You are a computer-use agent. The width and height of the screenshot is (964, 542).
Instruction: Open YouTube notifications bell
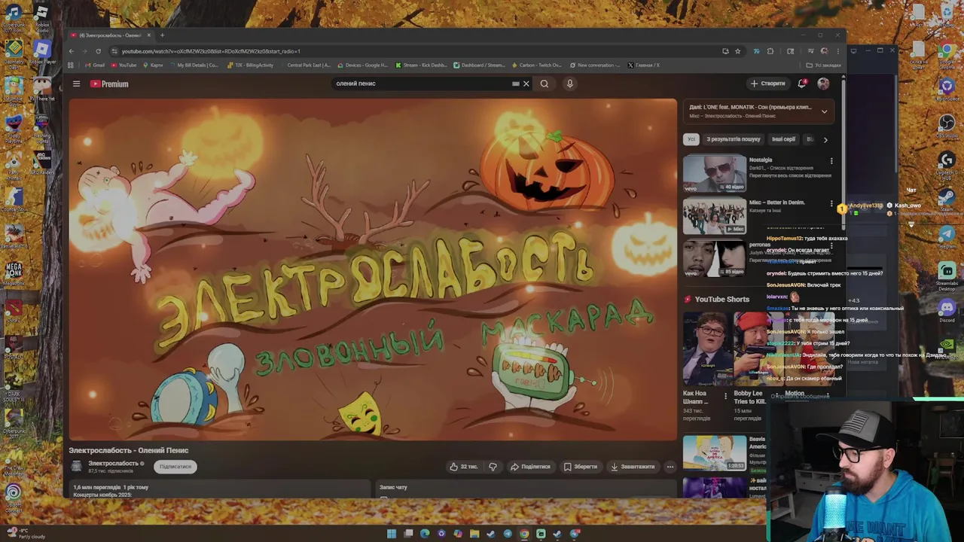(x=802, y=84)
